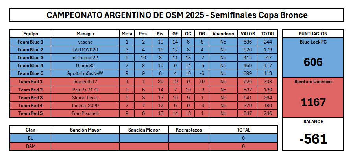The image size is (355, 159).
Task: Select the PUNTUACIÓN header cell
Action: (313, 34)
